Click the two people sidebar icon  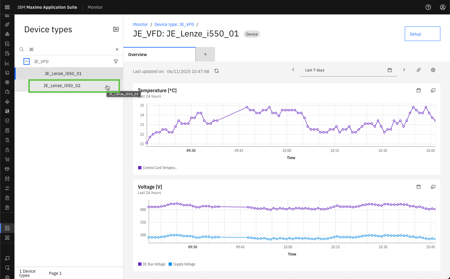tap(7, 179)
